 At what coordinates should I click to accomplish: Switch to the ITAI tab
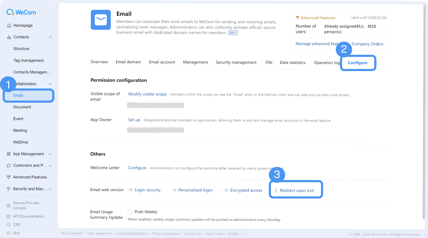coord(269,62)
